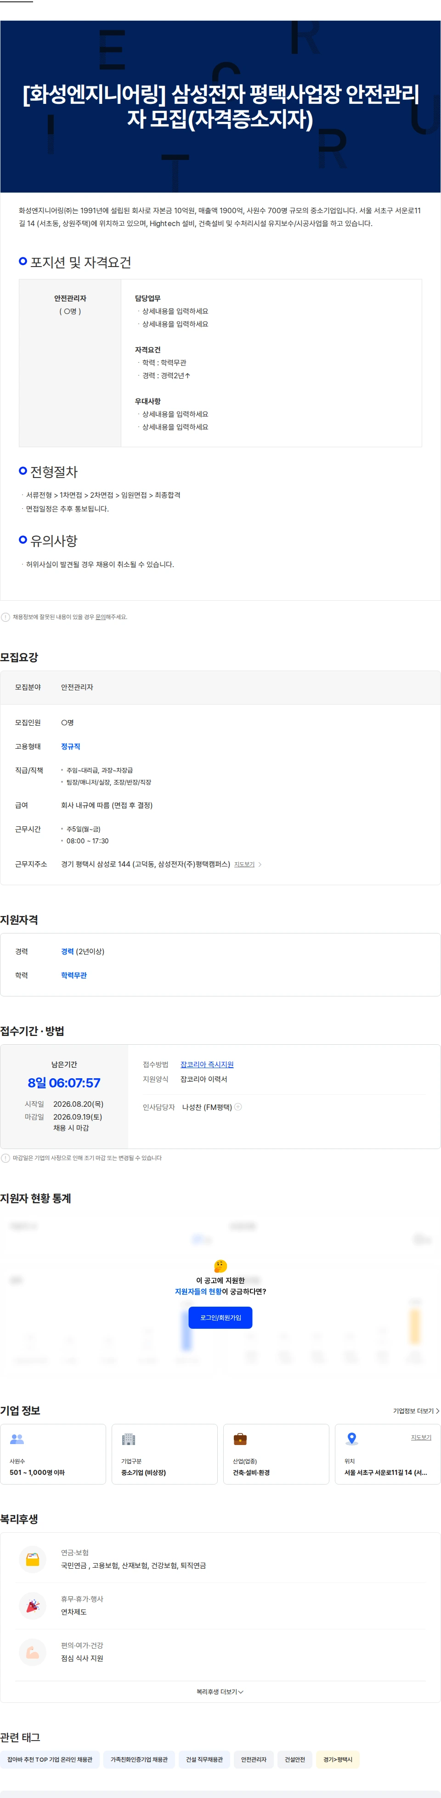Click the 잡코리아 즉시지원 link
This screenshot has width=441, height=1798.
(207, 1064)
